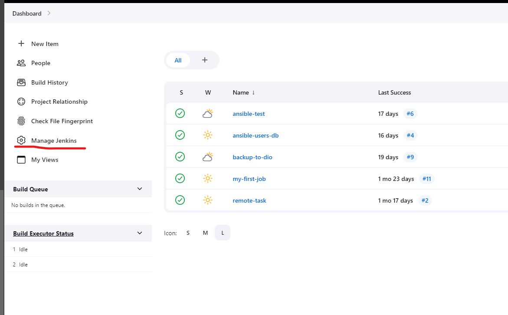Image resolution: width=508 pixels, height=315 pixels.
Task: Click ansible-test cloudy weather icon
Action: 208,113
